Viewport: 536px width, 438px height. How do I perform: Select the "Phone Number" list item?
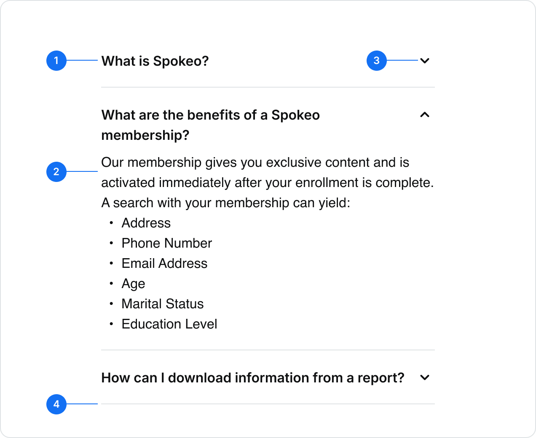point(166,243)
